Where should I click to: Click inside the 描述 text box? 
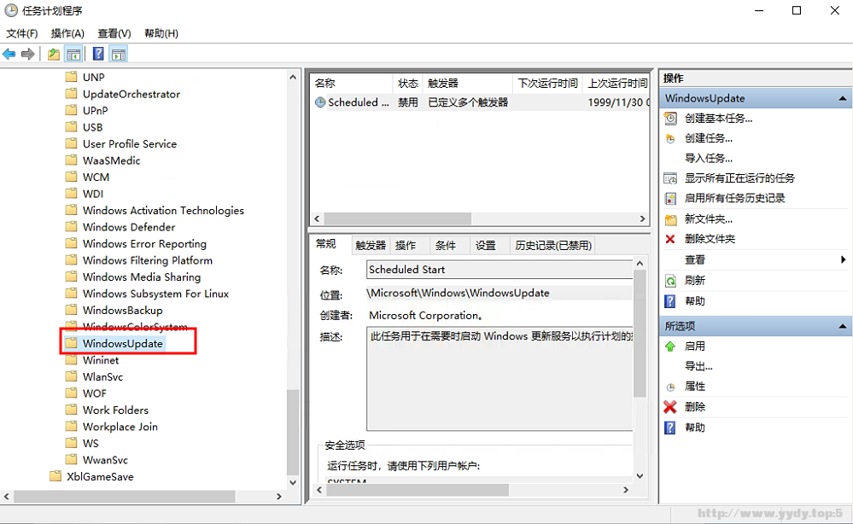click(500, 379)
